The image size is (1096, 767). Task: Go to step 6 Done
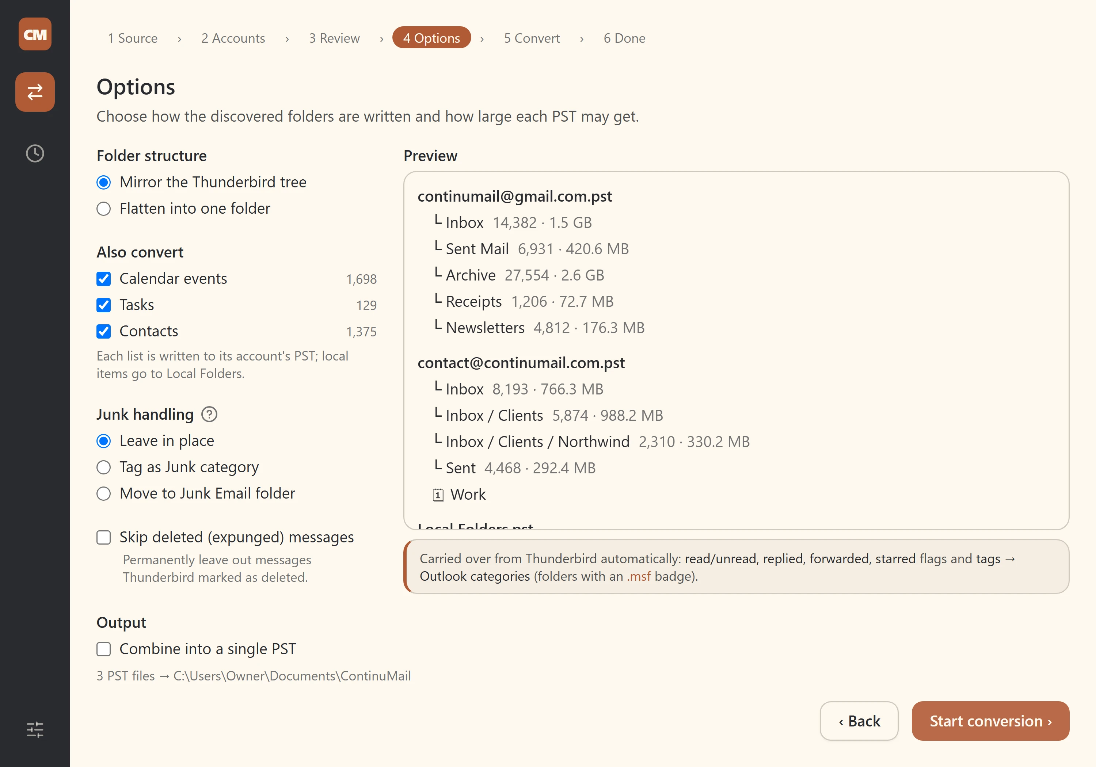pos(624,38)
